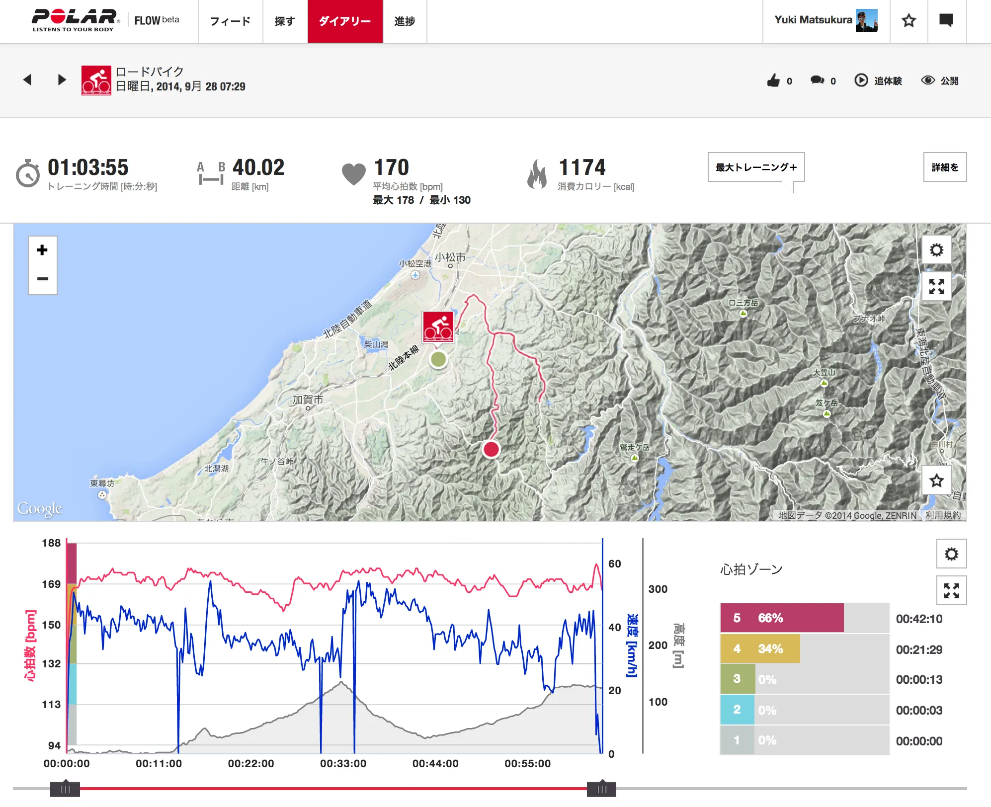
Task: Open the 進捗 tab
Action: (x=405, y=21)
